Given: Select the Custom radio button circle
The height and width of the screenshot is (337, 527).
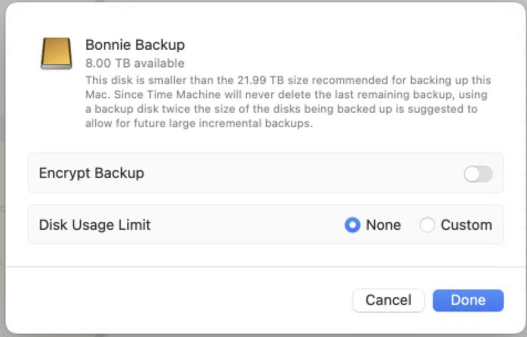Looking at the screenshot, I should 427,225.
